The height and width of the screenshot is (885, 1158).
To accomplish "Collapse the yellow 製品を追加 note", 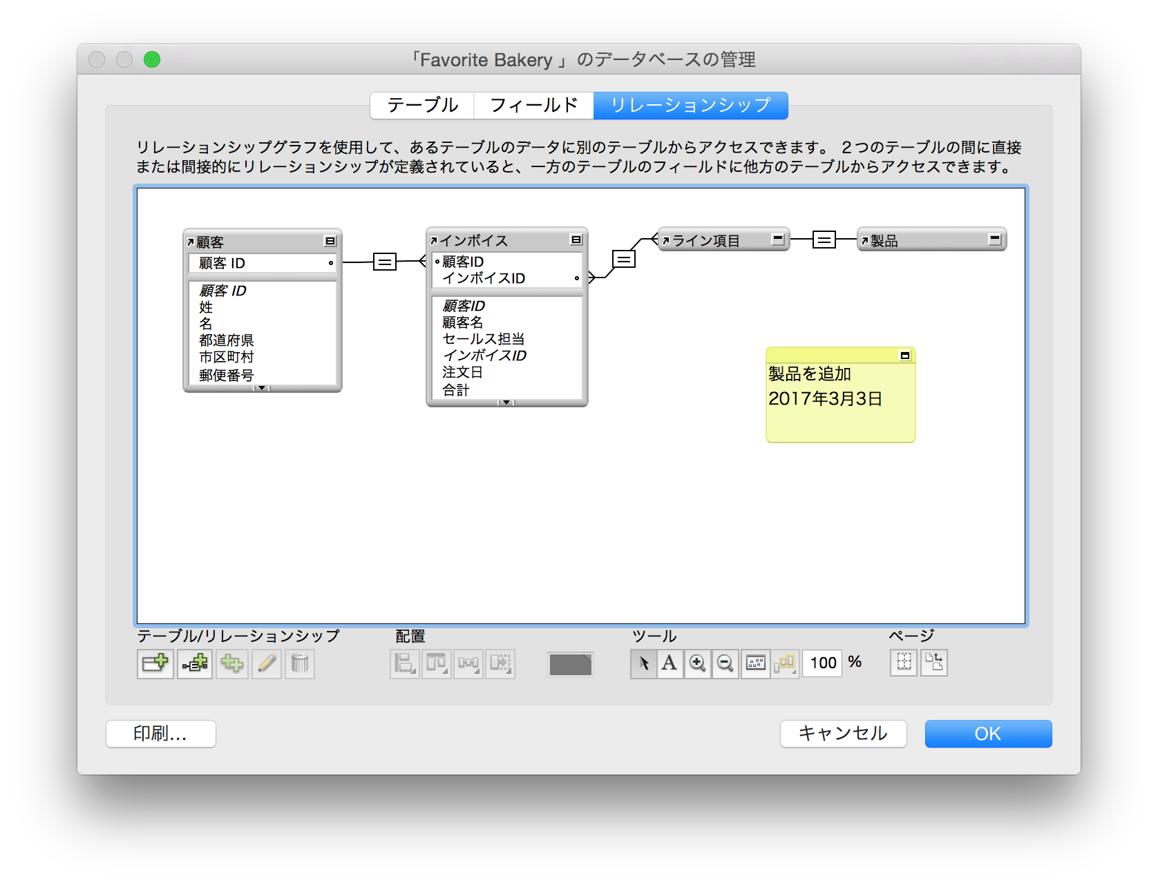I will click(905, 356).
